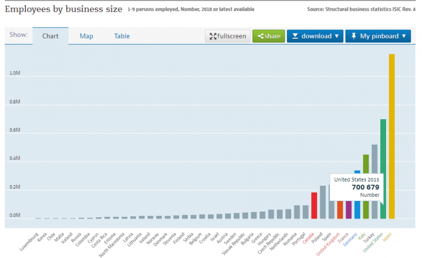422x258 pixels.
Task: Switch to the Map tab
Action: click(87, 36)
